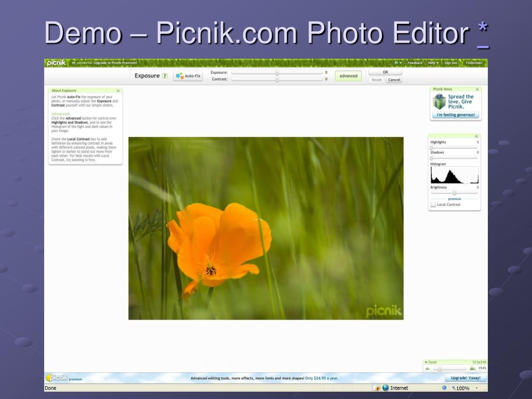532x399 pixels.
Task: Switch to Fullscreen mode
Action: pyautogui.click(x=474, y=63)
